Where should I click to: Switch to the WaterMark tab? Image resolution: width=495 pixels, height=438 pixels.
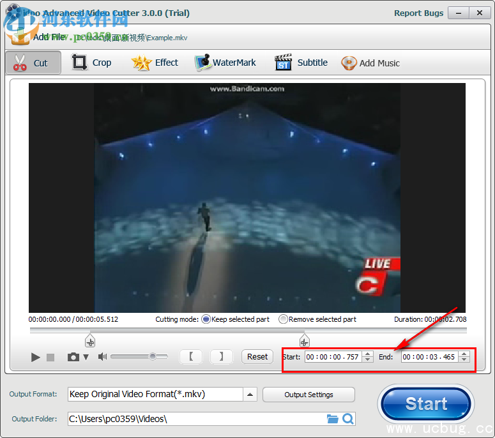(225, 63)
